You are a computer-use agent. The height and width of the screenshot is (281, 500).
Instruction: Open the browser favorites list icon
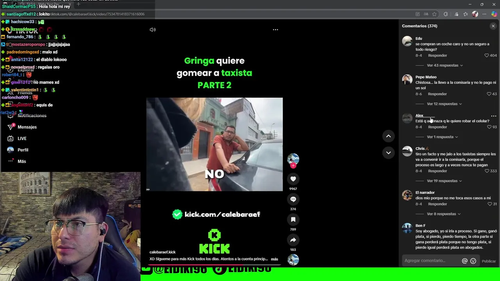pyautogui.click(x=466, y=14)
